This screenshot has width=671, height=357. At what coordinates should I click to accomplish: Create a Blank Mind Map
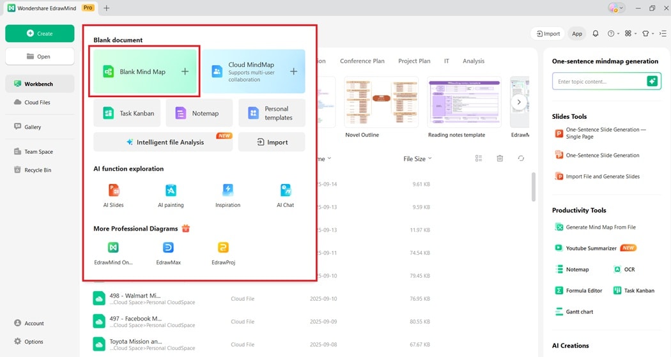pyautogui.click(x=145, y=72)
